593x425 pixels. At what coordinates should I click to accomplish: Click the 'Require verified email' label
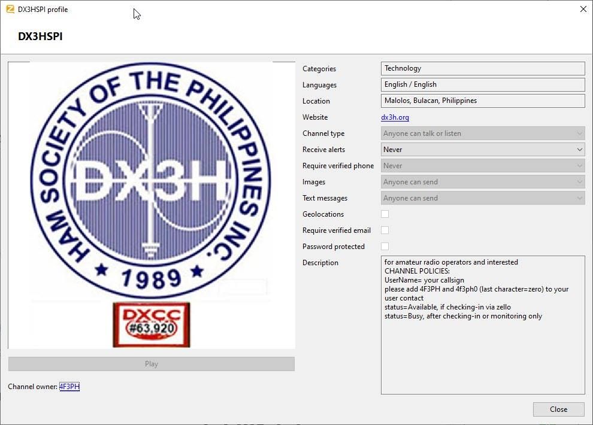[x=337, y=230]
